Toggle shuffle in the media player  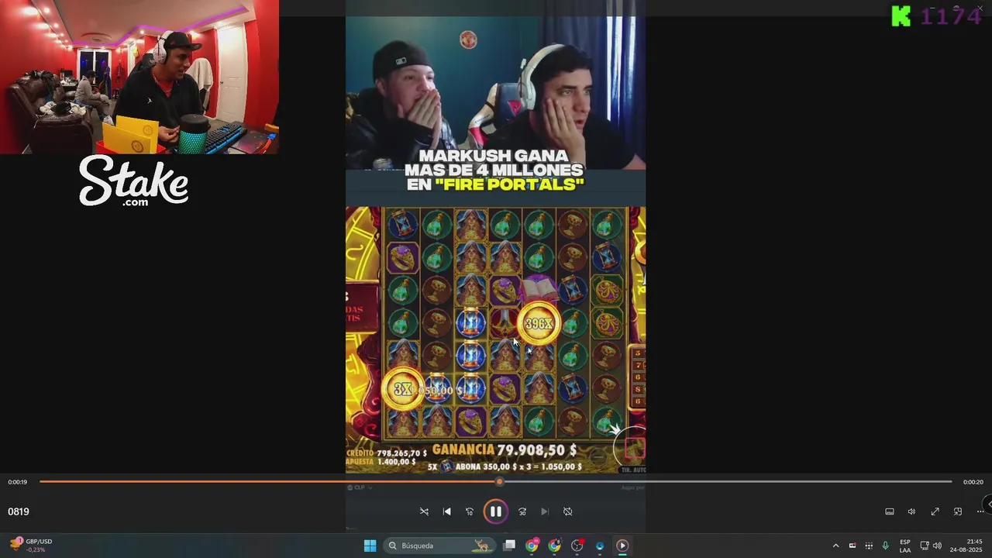(x=424, y=511)
